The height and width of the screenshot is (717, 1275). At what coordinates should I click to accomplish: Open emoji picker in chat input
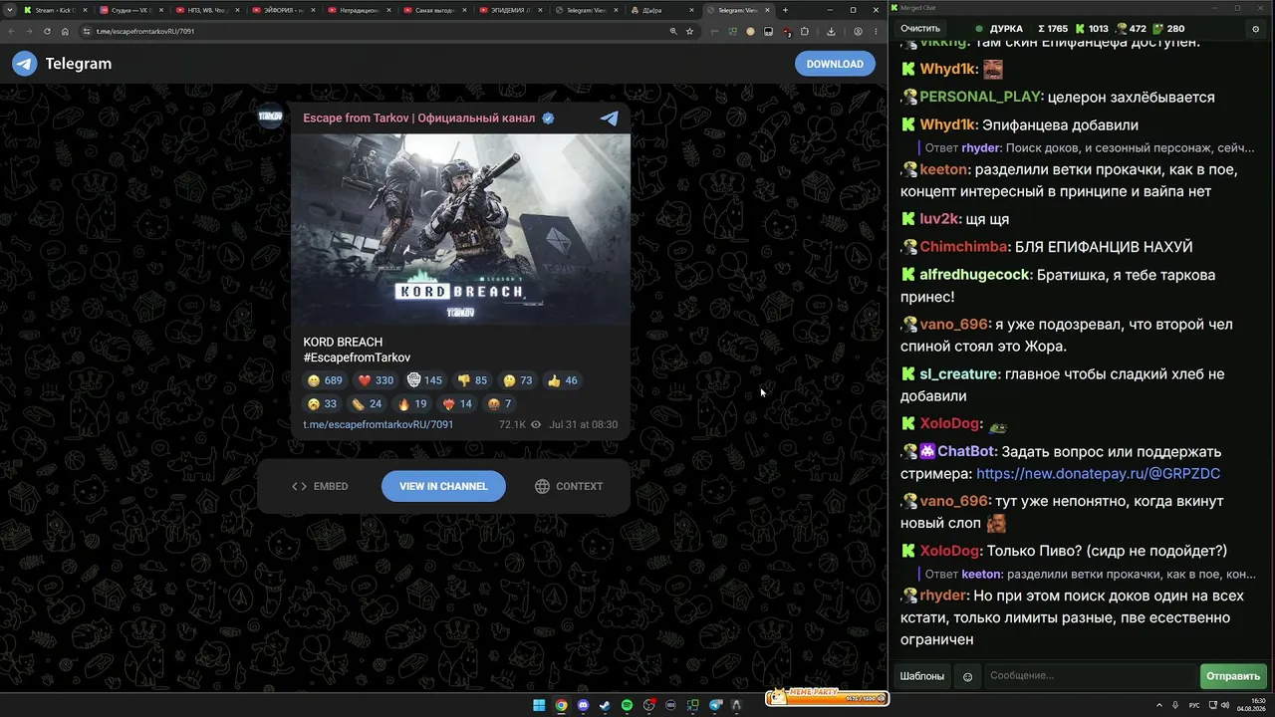point(967,677)
